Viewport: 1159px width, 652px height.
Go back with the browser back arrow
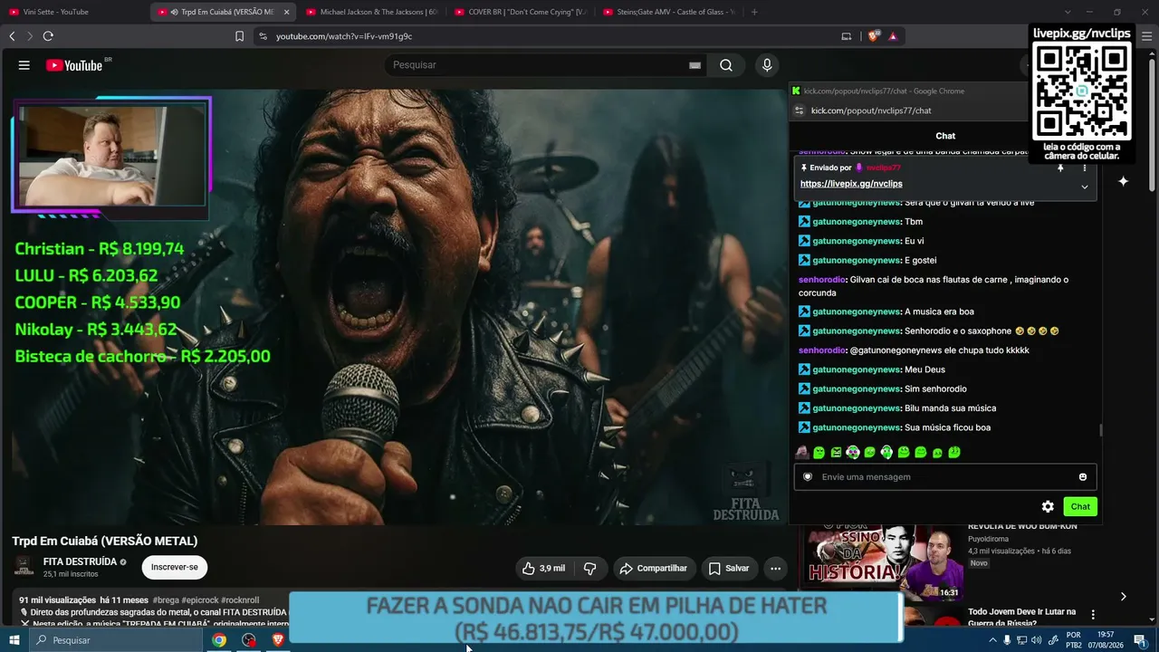click(x=12, y=36)
